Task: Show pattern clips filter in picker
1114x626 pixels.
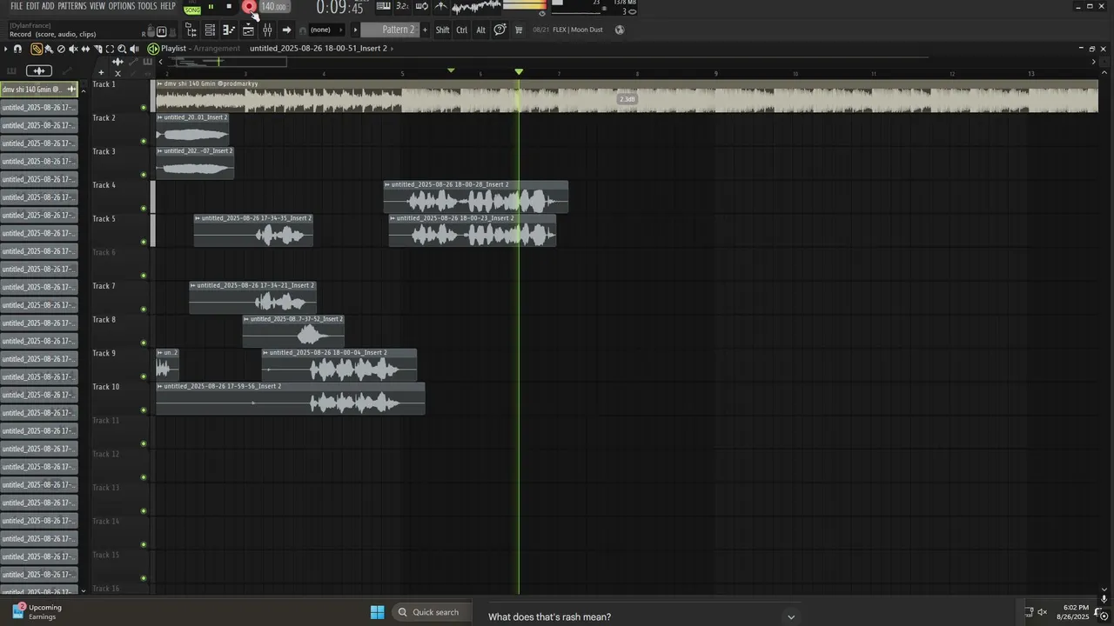Action: click(11, 70)
